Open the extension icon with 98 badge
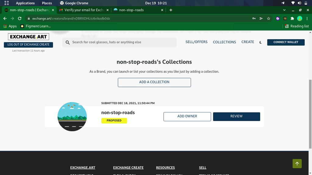Image resolution: width=312 pixels, height=175 pixels. click(x=285, y=19)
